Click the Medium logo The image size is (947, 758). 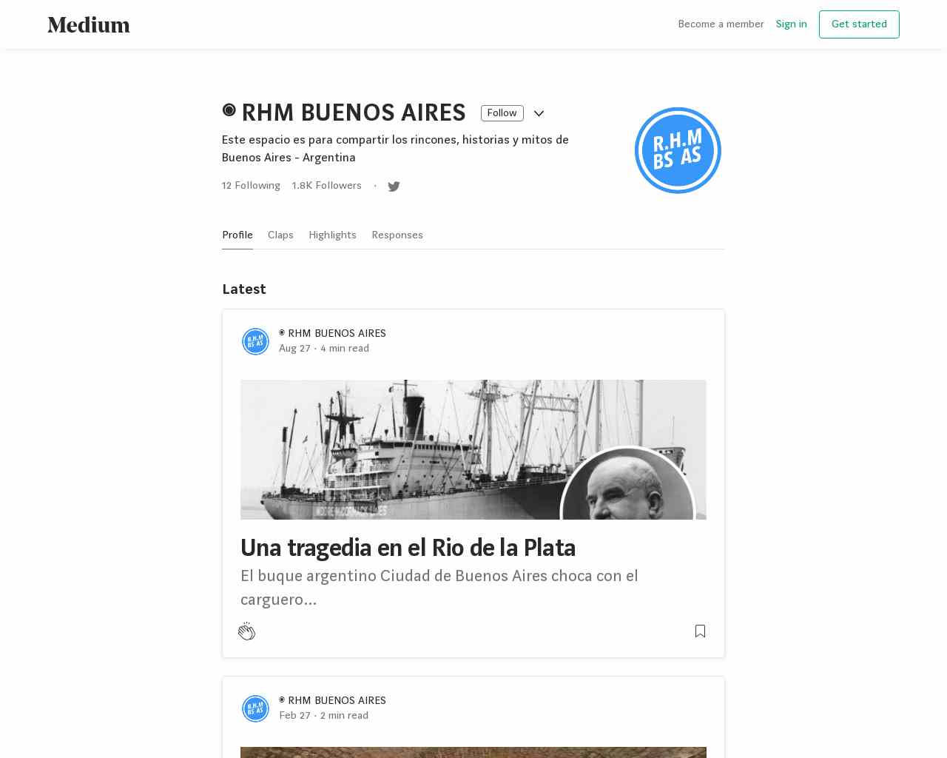pos(89,24)
